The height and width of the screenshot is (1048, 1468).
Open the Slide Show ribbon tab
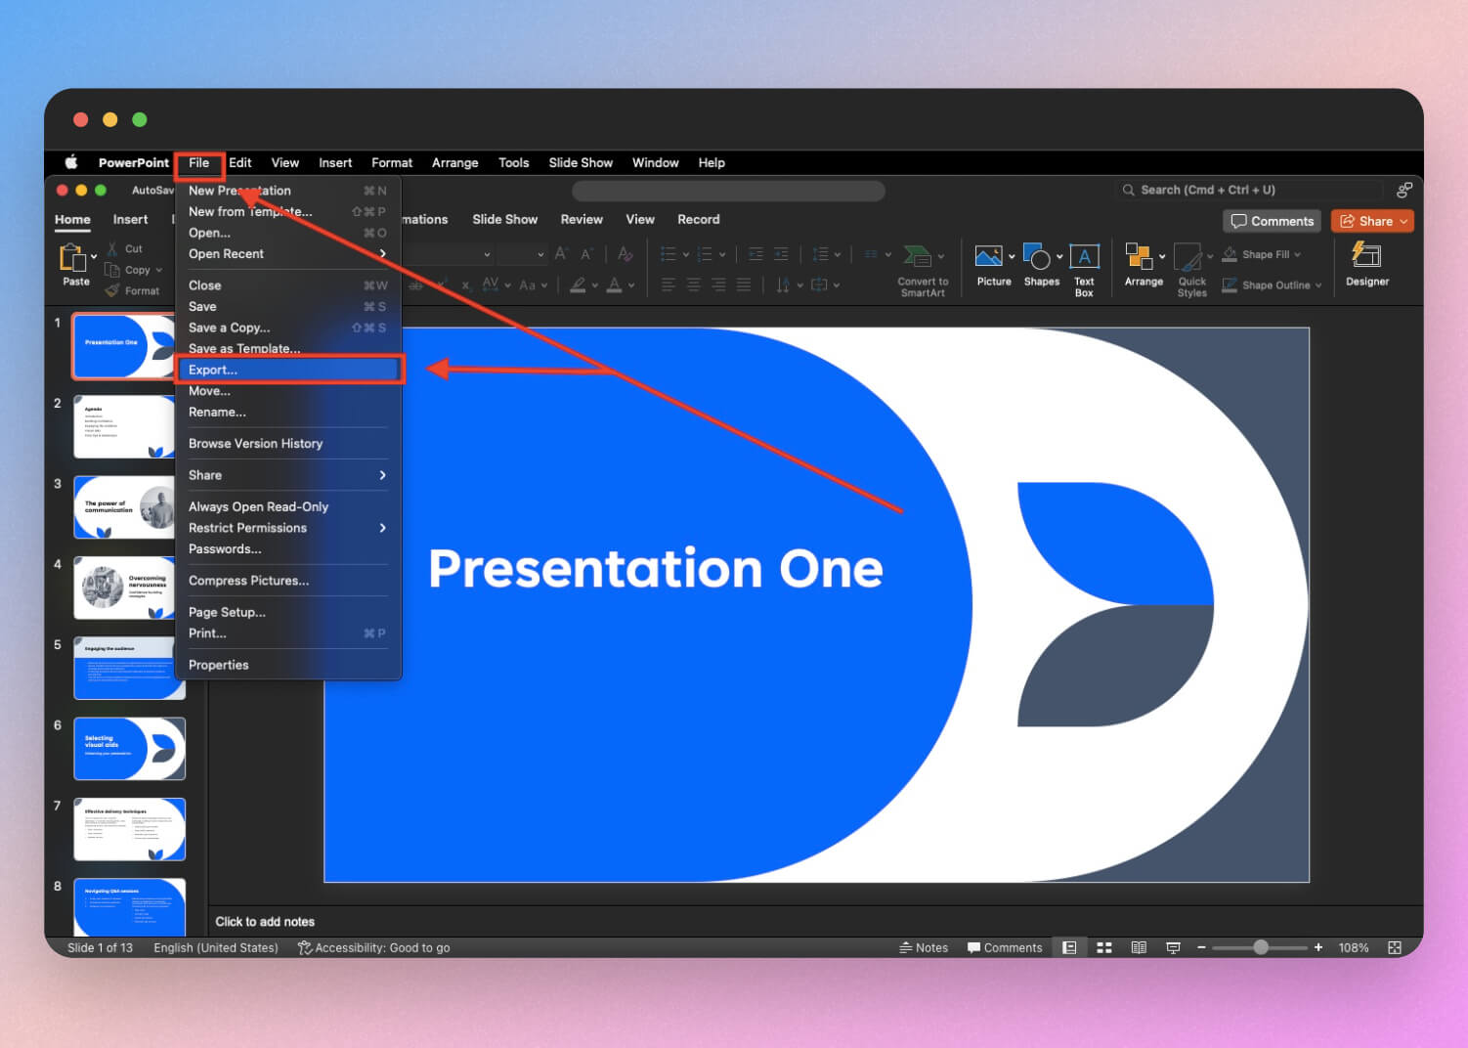tap(504, 219)
